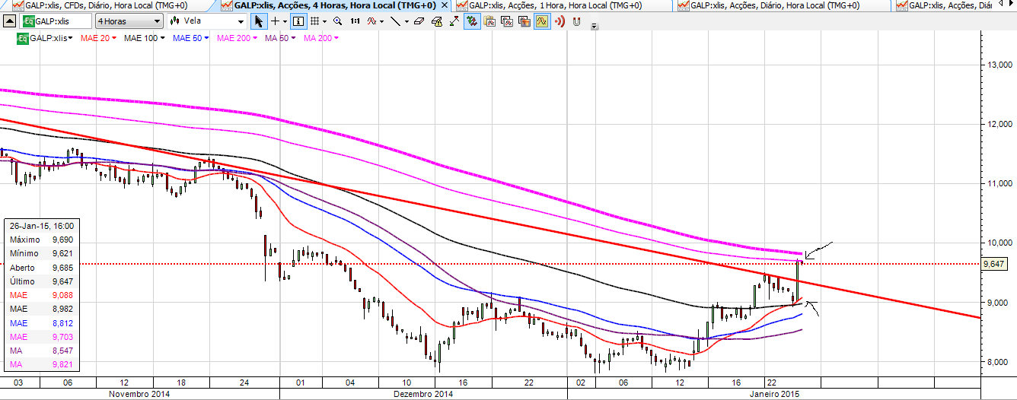Open the grid options dropdown arrow

325,21
